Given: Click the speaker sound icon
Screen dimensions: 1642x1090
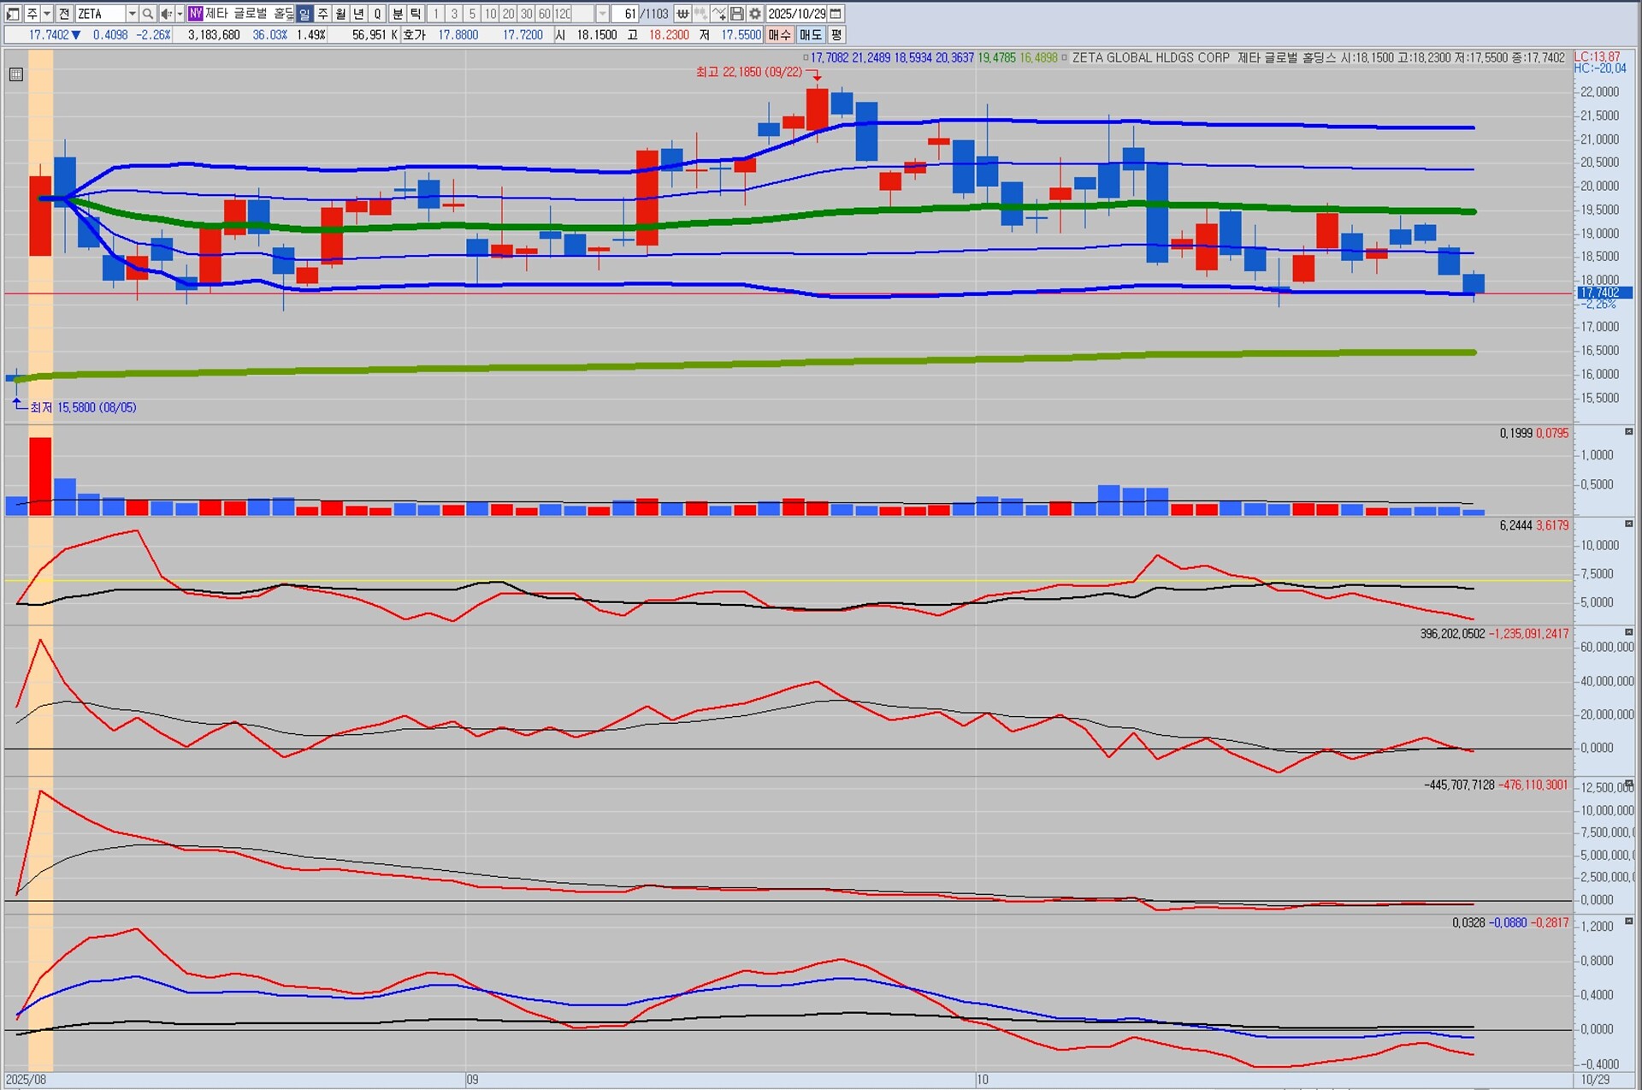Looking at the screenshot, I should click(x=167, y=14).
